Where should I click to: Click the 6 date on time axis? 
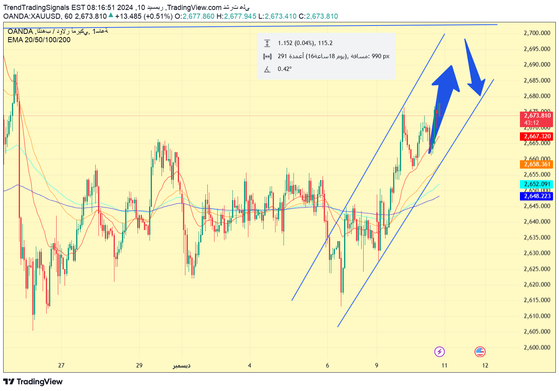pos(327,365)
